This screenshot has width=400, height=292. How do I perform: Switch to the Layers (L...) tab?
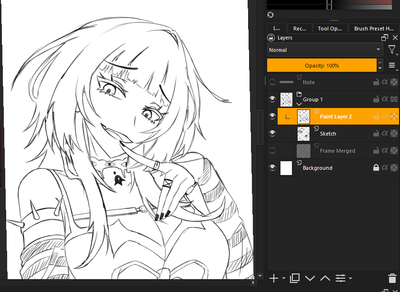tap(277, 28)
